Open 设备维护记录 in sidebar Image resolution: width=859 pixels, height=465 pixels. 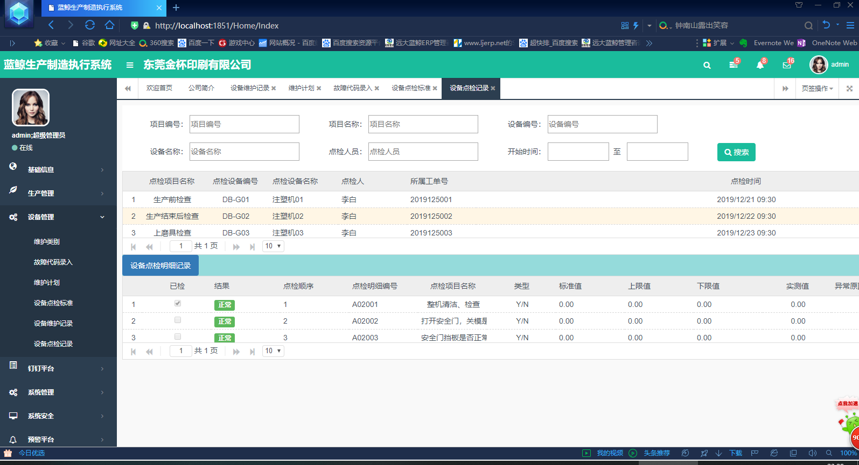[53, 323]
